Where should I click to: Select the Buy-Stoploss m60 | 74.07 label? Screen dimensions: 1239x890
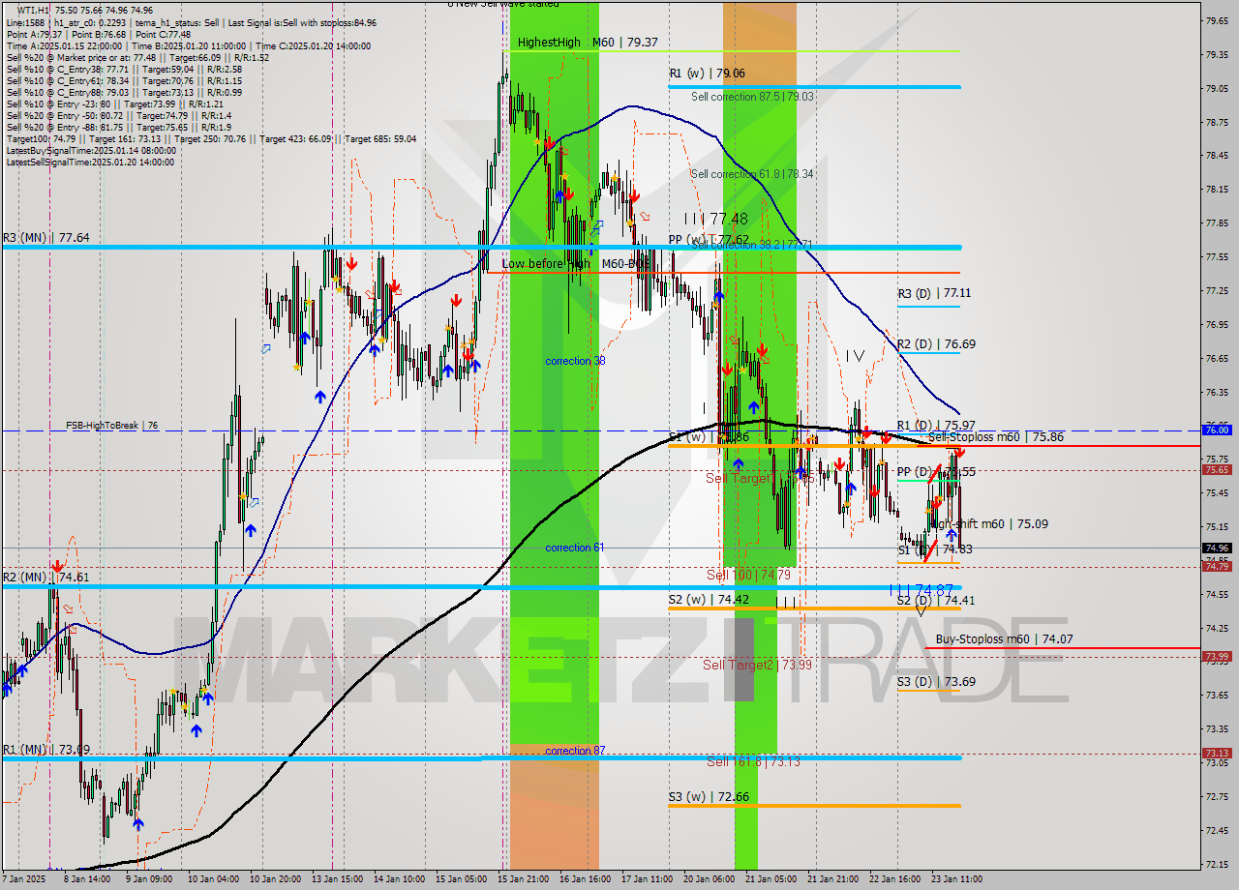point(1004,639)
